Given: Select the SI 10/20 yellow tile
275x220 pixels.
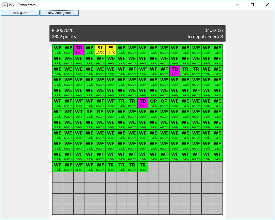Looking at the screenshot, I should tap(100, 50).
